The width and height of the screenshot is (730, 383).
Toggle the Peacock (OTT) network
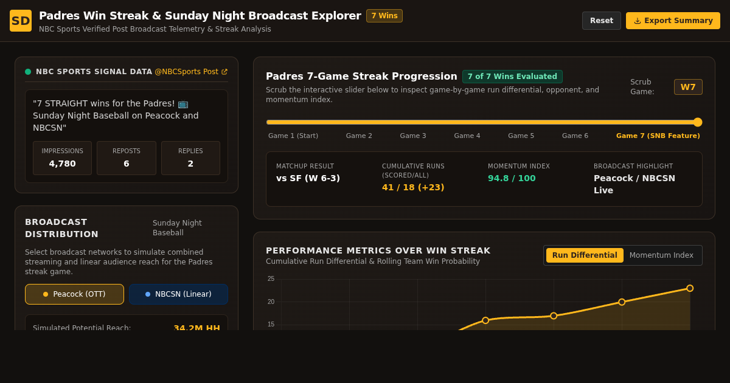click(x=74, y=294)
